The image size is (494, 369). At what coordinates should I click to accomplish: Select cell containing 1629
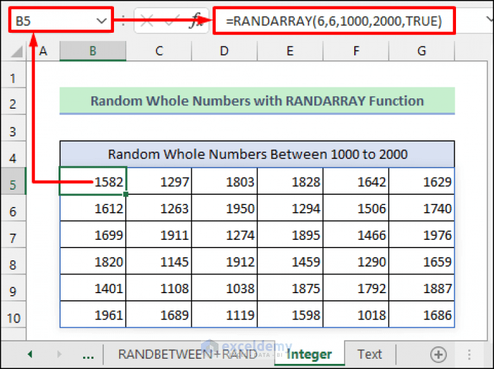[x=421, y=181]
